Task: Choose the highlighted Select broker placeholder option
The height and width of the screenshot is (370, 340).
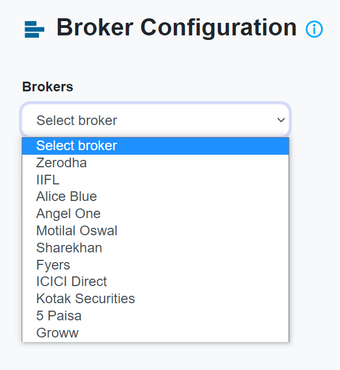Action: pyautogui.click(x=155, y=146)
